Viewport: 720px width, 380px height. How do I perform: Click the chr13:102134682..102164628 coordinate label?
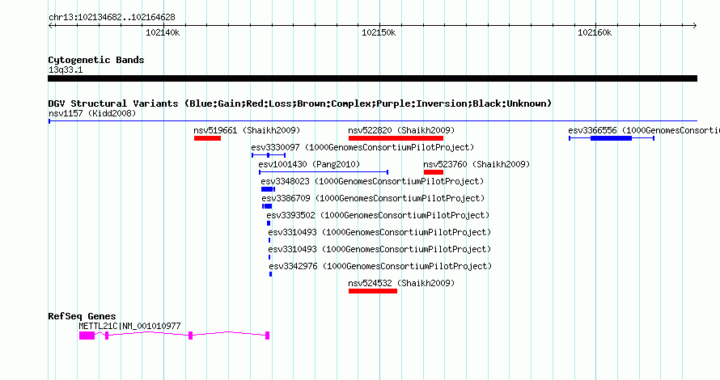point(112,18)
